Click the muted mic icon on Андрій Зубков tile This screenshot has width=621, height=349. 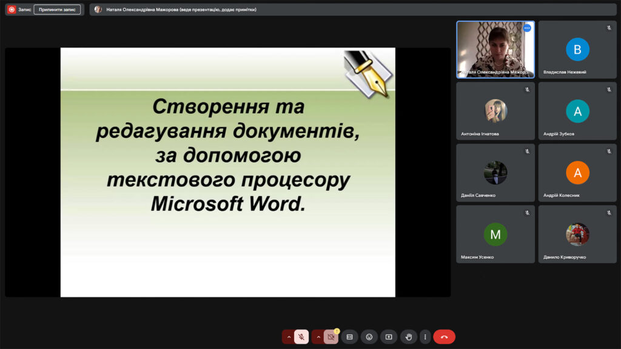point(609,90)
